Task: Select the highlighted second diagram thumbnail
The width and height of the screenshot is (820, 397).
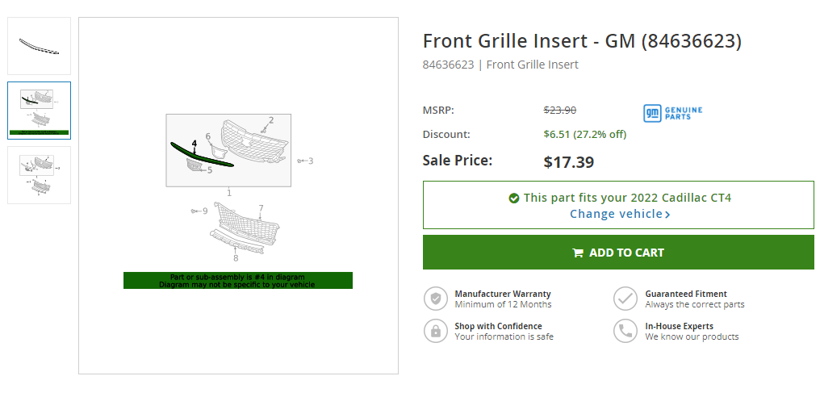Action: point(39,110)
